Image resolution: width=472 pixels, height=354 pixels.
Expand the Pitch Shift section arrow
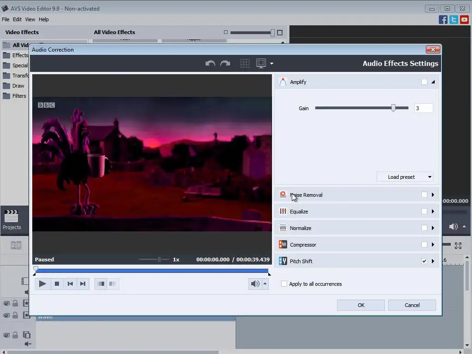(433, 261)
